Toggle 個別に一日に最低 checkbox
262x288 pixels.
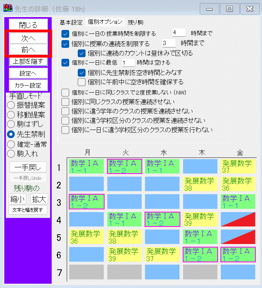(65, 63)
